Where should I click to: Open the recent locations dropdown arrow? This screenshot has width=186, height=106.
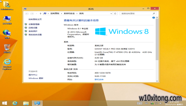36,14
